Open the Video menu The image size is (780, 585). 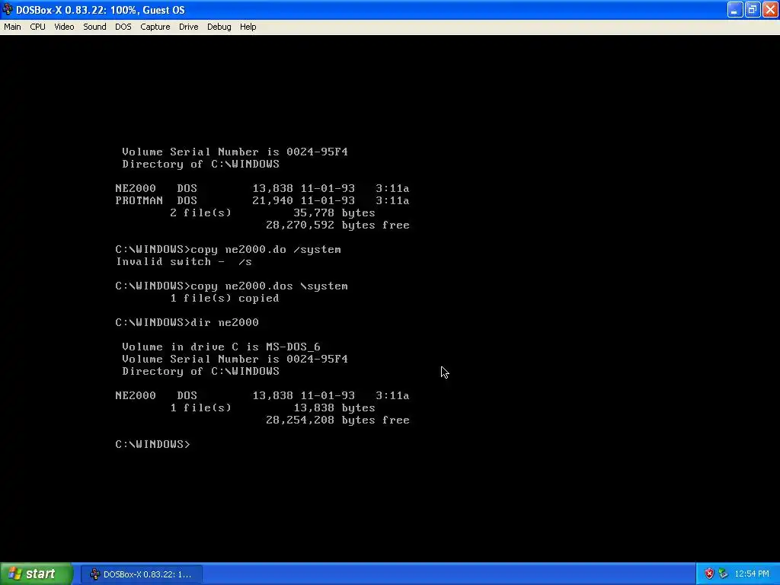(x=64, y=27)
